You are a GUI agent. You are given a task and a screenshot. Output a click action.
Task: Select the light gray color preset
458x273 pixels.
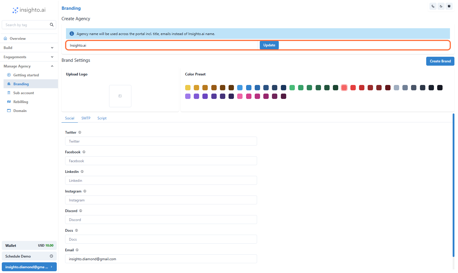396,88
